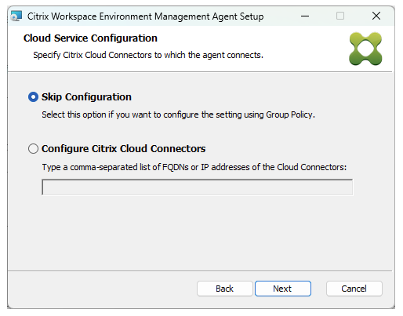Select the Skip Configuration radio button
Viewport: 403px width, 316px height.
pyautogui.click(x=33, y=97)
